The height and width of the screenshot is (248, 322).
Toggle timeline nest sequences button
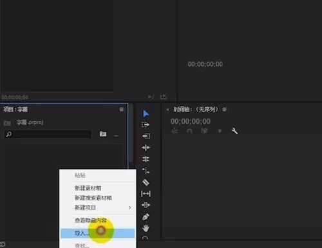175,131
